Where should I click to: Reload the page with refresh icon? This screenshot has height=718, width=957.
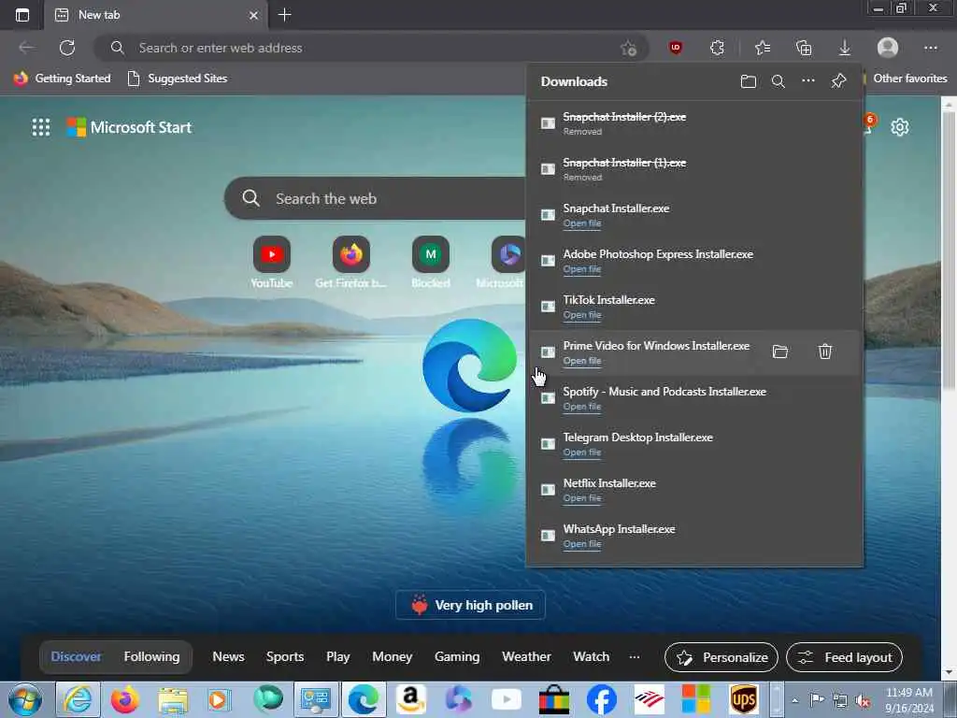pos(67,48)
